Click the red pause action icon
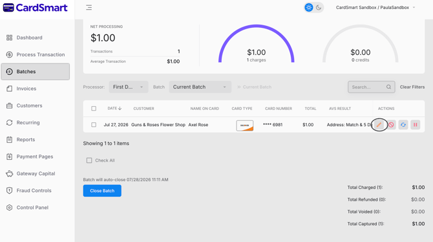 [415, 125]
